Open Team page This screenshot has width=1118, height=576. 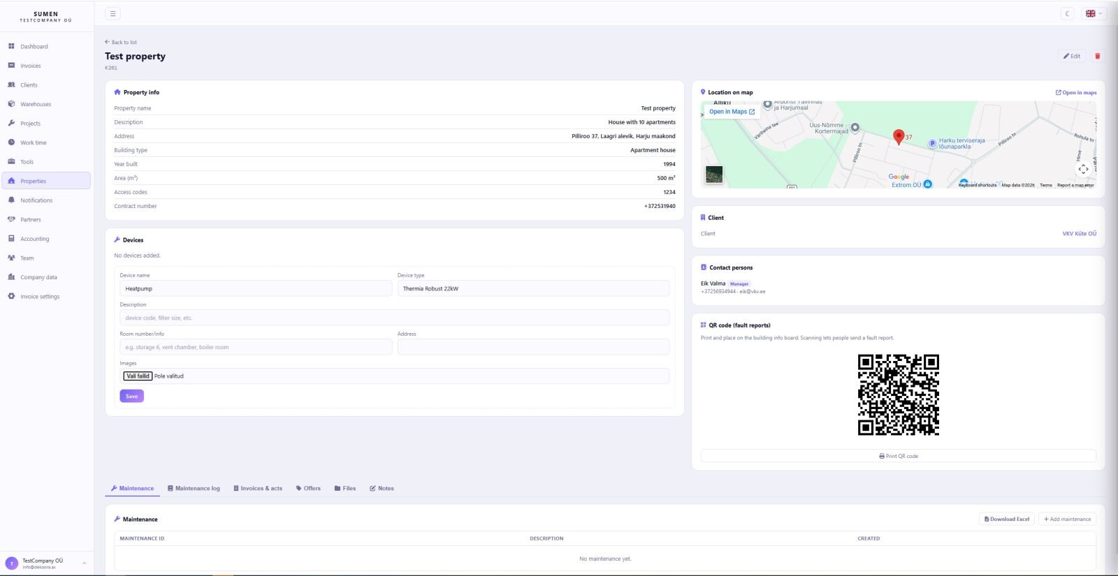click(x=47, y=258)
